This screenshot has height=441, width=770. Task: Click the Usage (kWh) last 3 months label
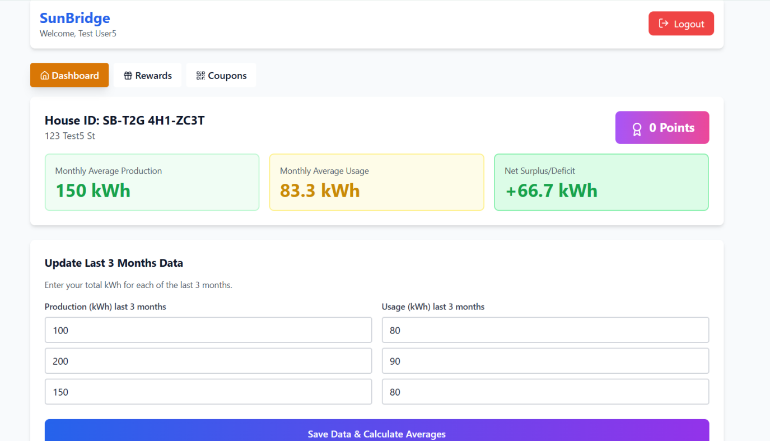(433, 307)
